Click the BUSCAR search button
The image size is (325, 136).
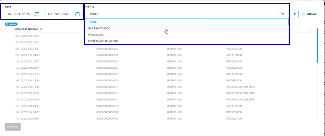tap(309, 14)
